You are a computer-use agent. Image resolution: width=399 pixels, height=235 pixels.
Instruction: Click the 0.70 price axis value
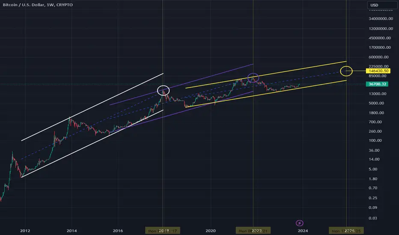tap(373, 188)
